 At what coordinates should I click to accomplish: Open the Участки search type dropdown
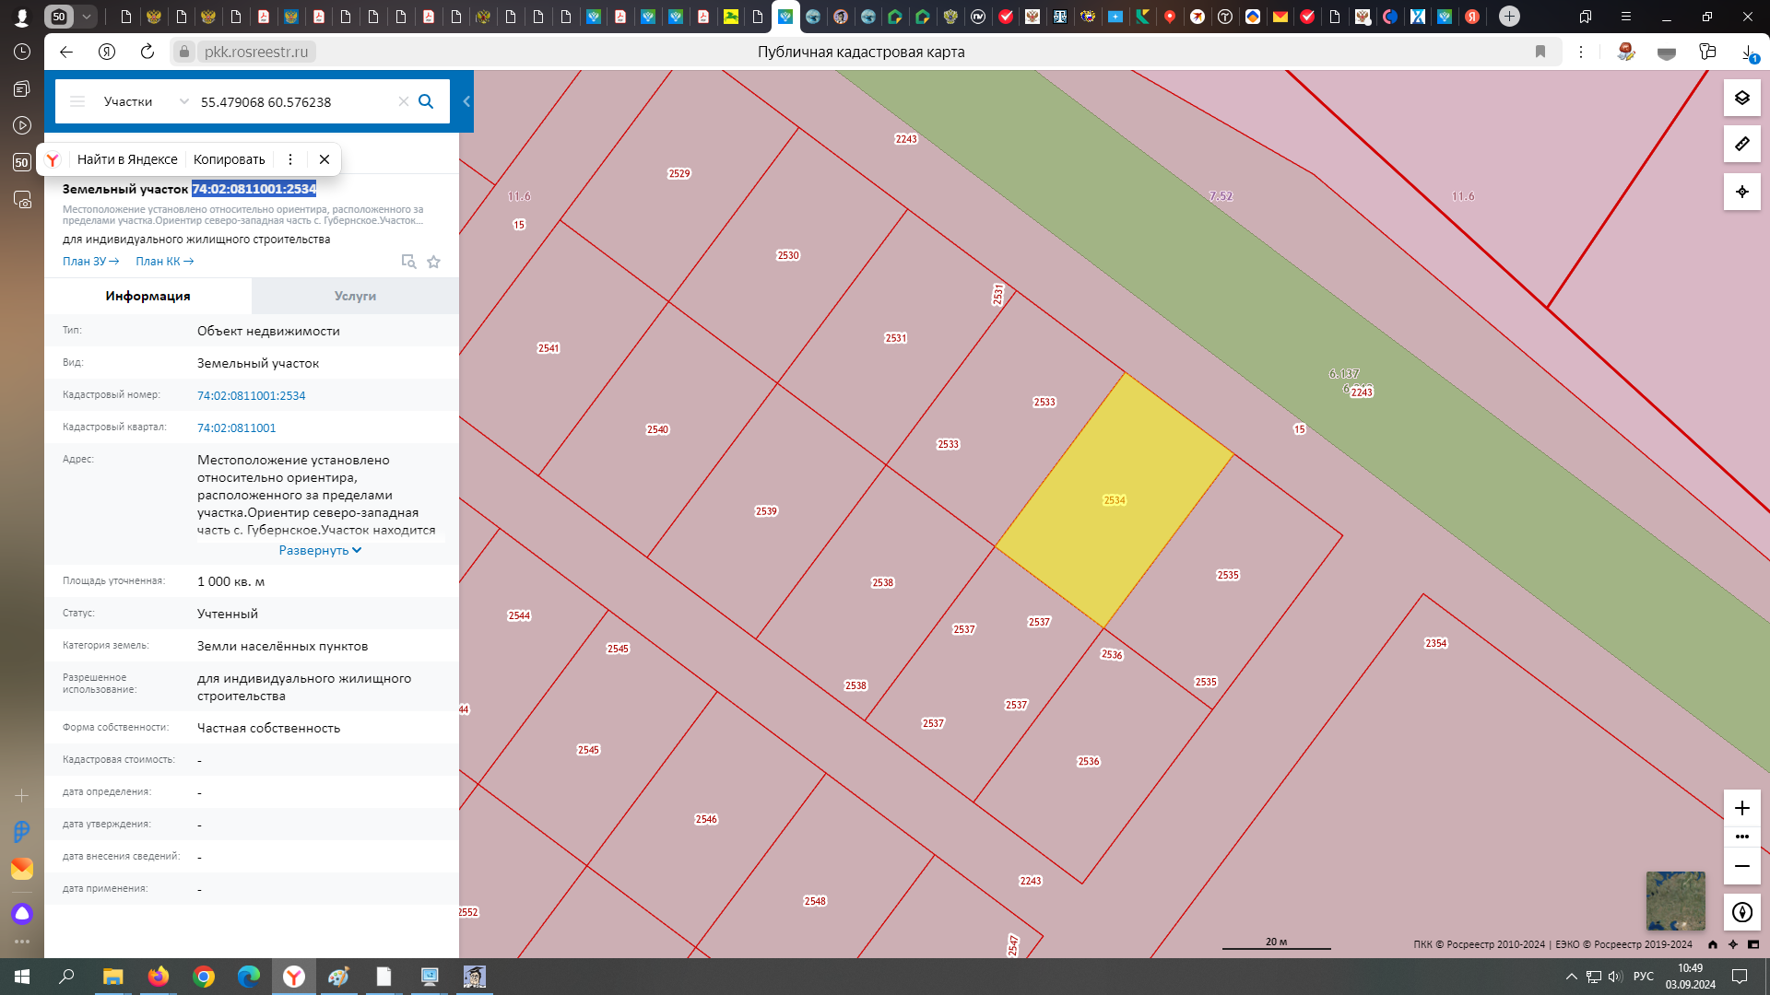(x=146, y=101)
